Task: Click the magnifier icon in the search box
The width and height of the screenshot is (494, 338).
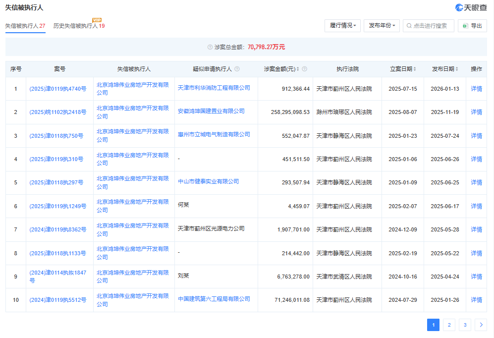Action: [x=410, y=26]
